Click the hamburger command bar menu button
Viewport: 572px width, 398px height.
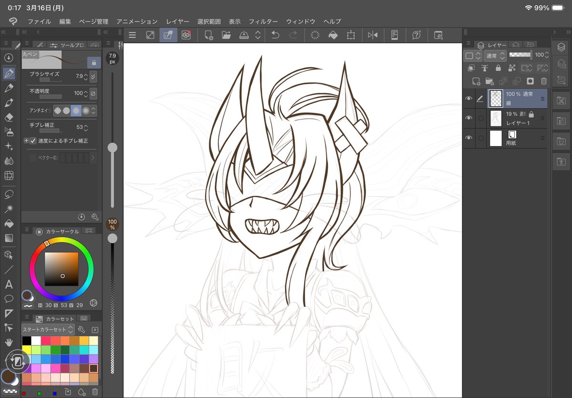133,35
